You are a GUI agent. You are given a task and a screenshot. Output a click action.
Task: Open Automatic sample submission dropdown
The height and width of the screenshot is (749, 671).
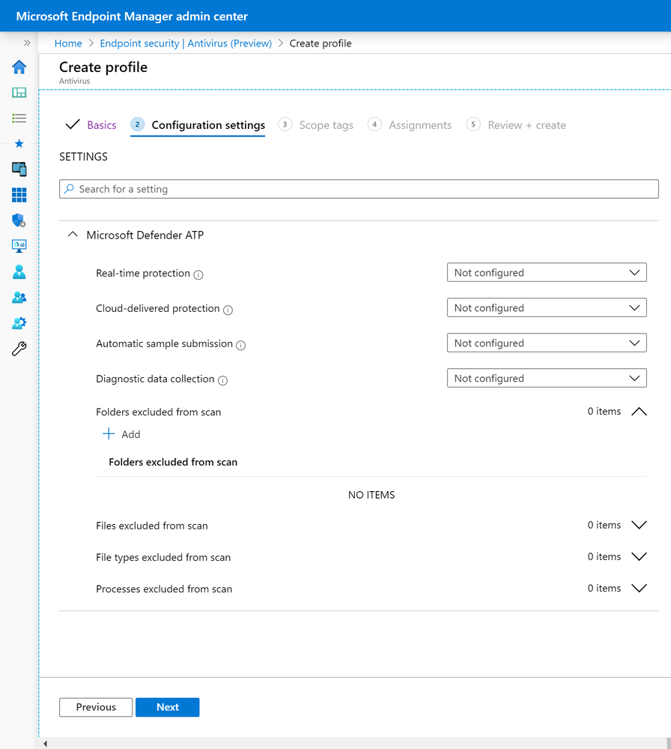coord(547,343)
